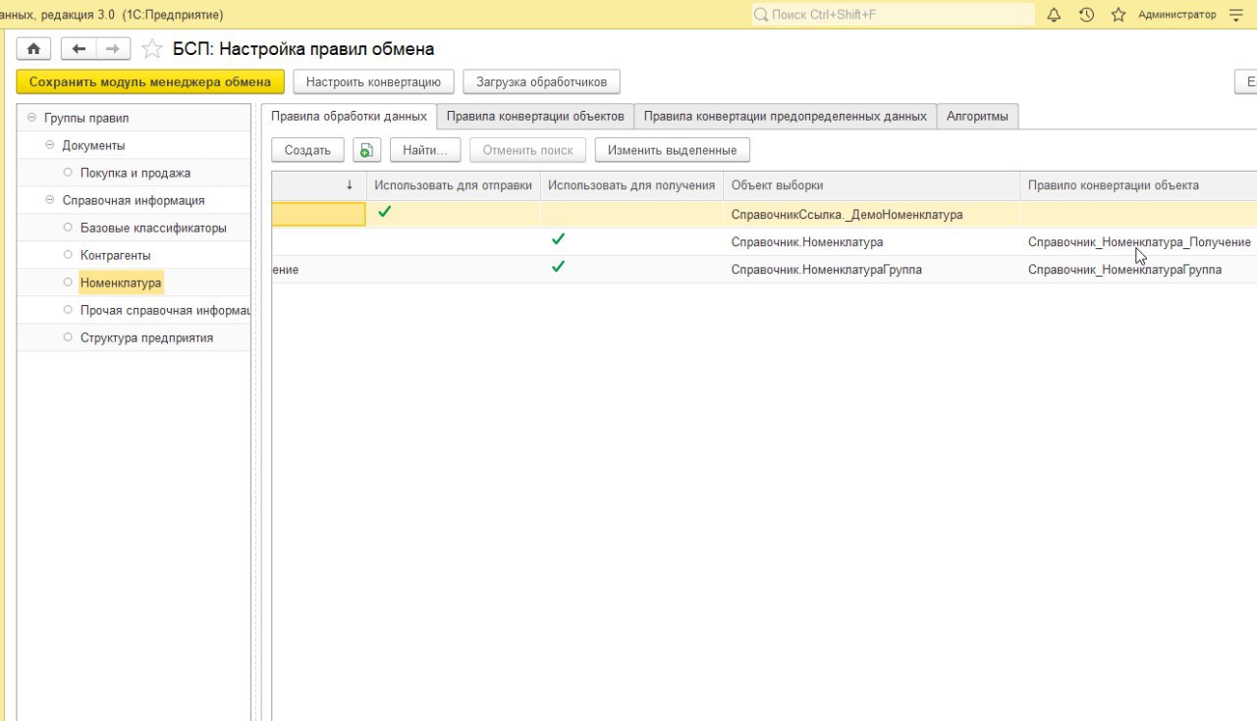The width and height of the screenshot is (1257, 721).
Task: Sort by Использовать для отправки column
Action: coord(453,184)
